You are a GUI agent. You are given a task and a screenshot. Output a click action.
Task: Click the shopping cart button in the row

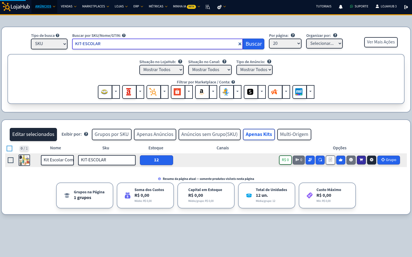[361, 160]
